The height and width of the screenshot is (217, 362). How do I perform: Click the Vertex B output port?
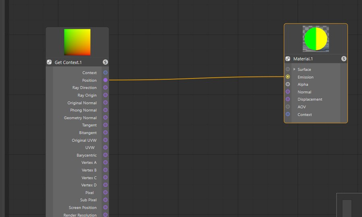click(x=105, y=170)
